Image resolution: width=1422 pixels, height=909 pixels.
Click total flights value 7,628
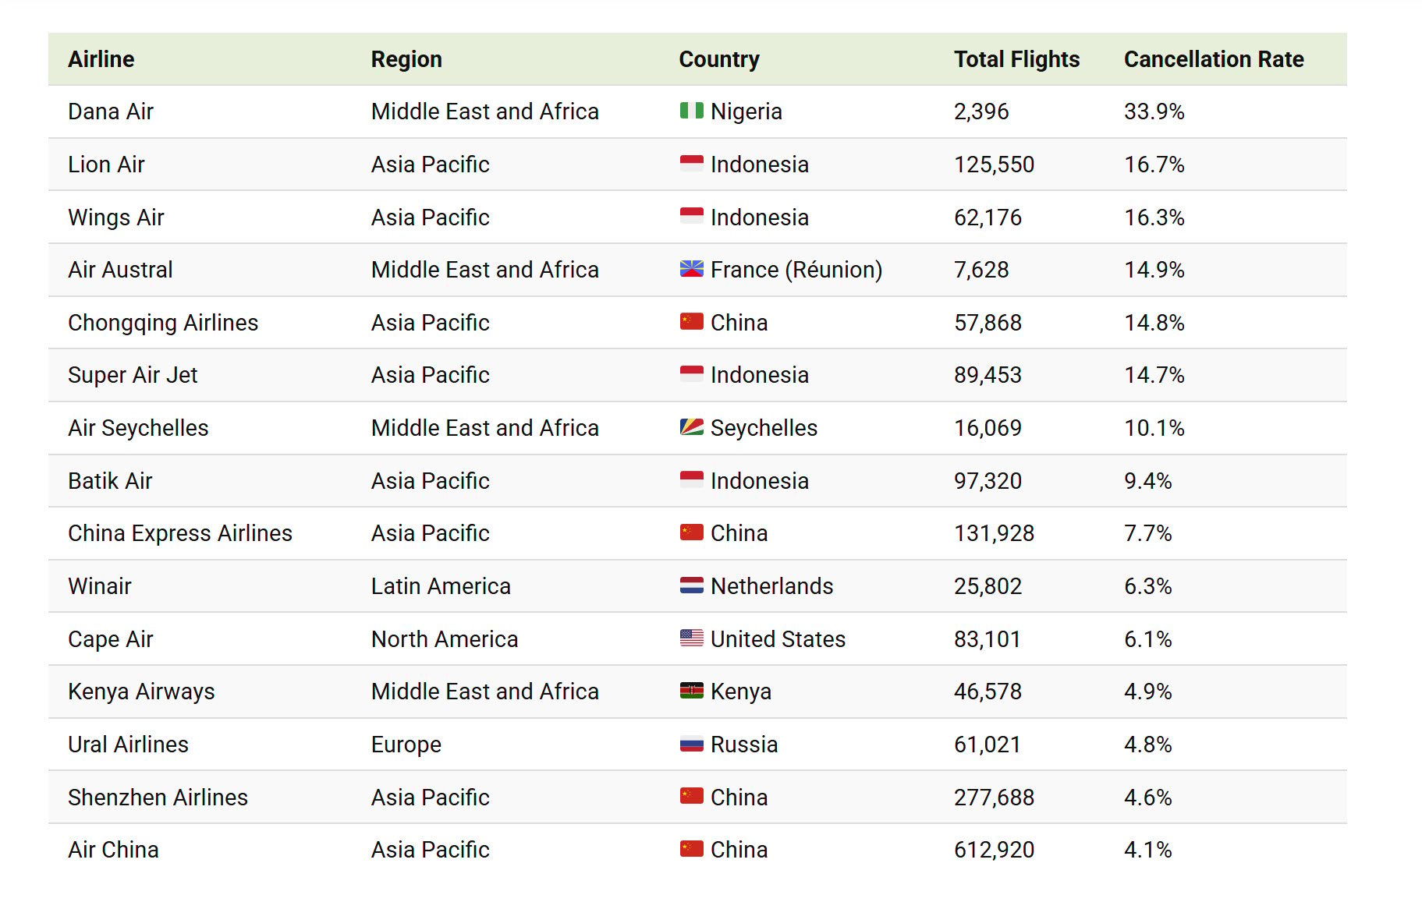coord(981,270)
